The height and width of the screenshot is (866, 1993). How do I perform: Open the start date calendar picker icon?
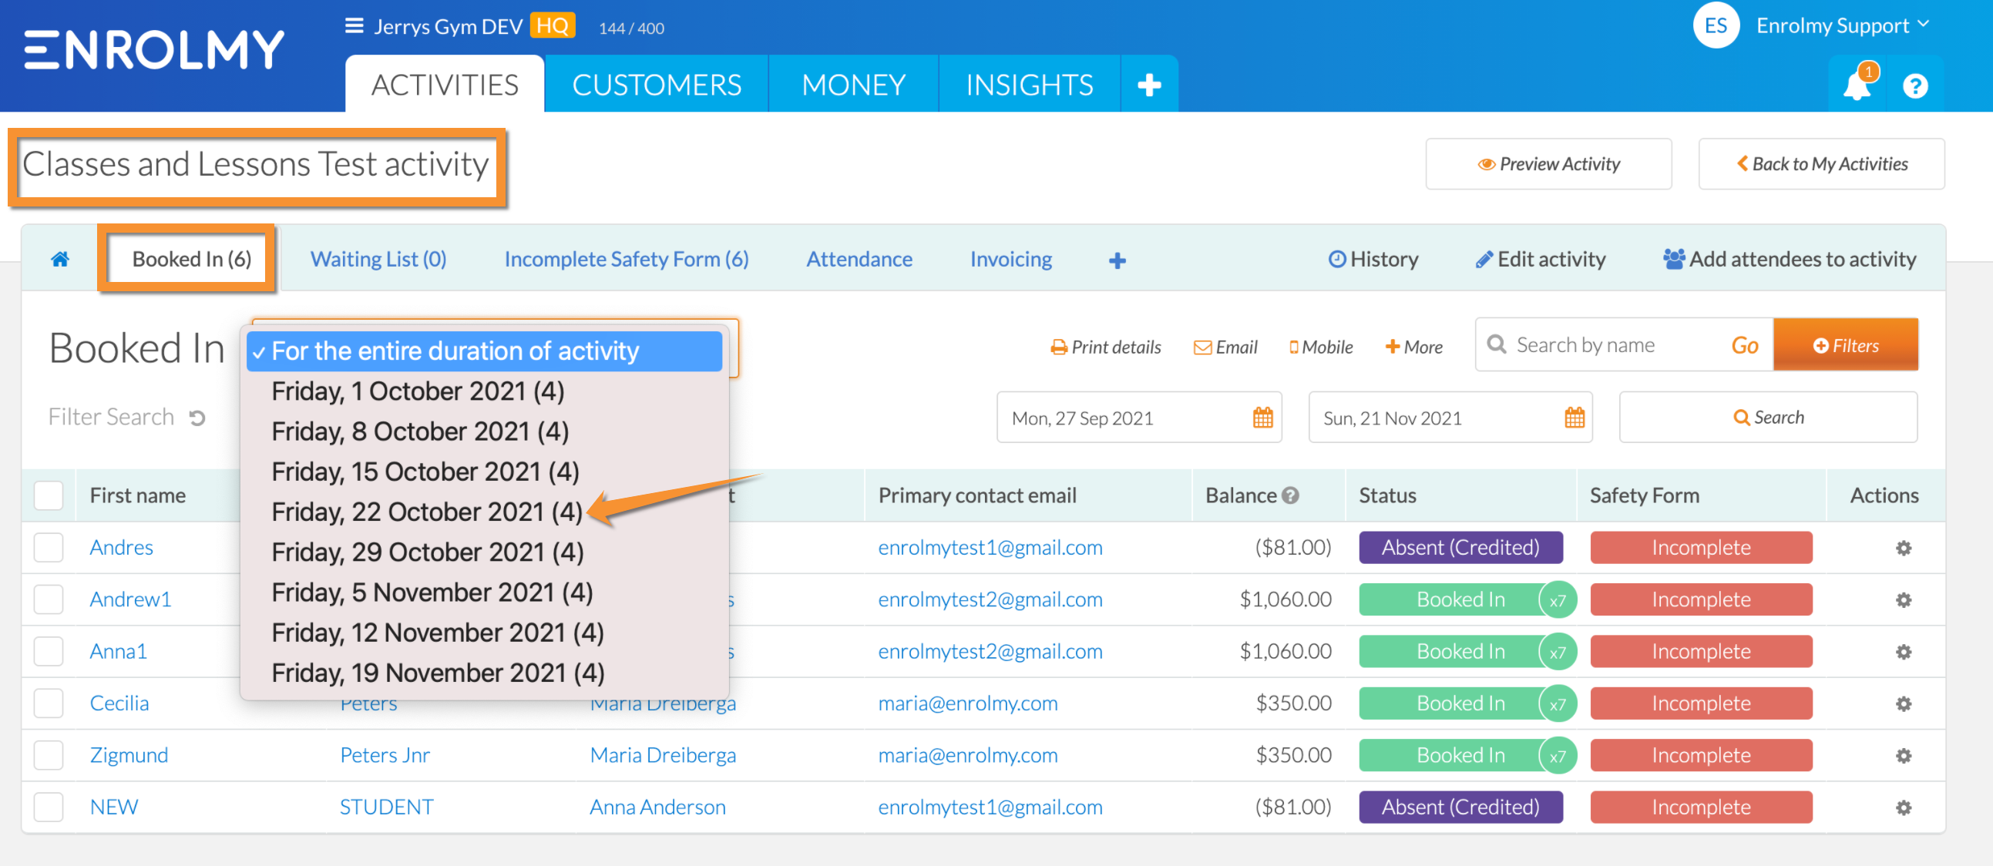[1262, 418]
